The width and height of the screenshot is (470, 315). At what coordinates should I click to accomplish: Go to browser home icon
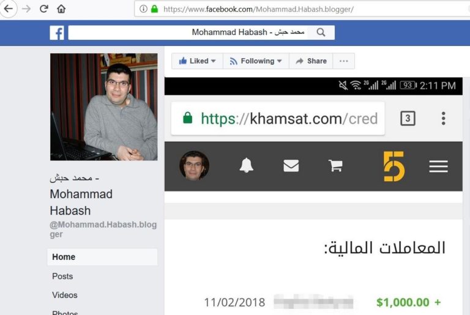[61, 9]
